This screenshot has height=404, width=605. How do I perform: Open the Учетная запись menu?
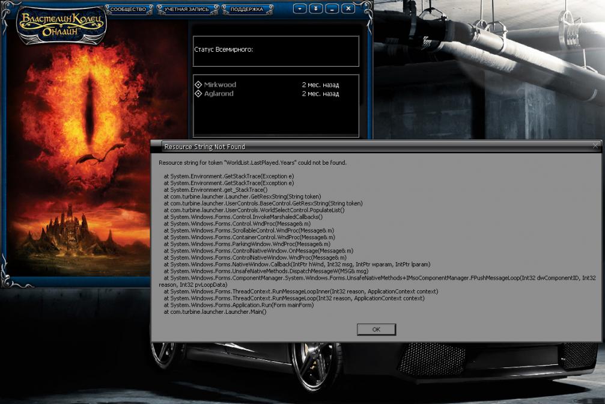coord(187,9)
